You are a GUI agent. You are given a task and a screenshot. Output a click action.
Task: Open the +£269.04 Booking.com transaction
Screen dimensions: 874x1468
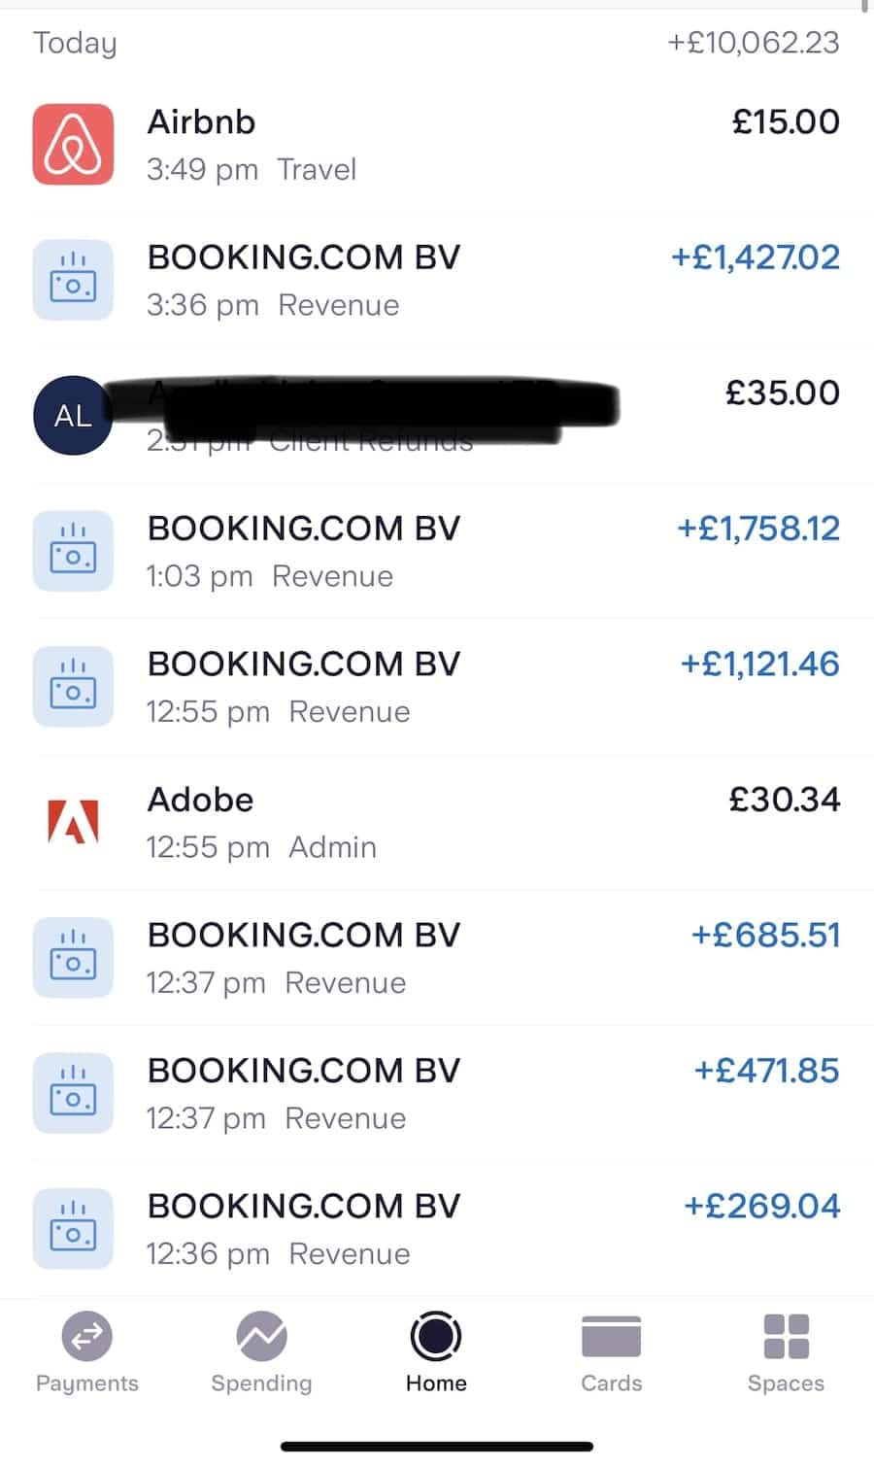[437, 1229]
